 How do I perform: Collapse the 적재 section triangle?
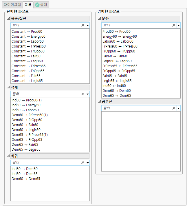click(x=8, y=87)
